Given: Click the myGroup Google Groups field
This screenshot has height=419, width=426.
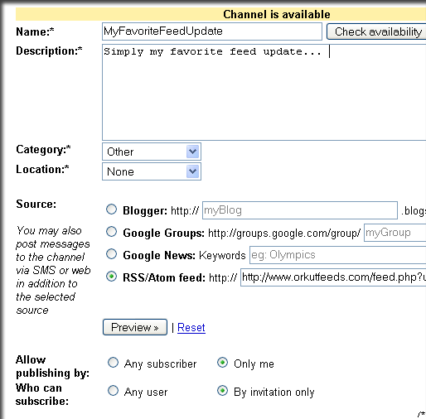Looking at the screenshot, I should click(395, 233).
